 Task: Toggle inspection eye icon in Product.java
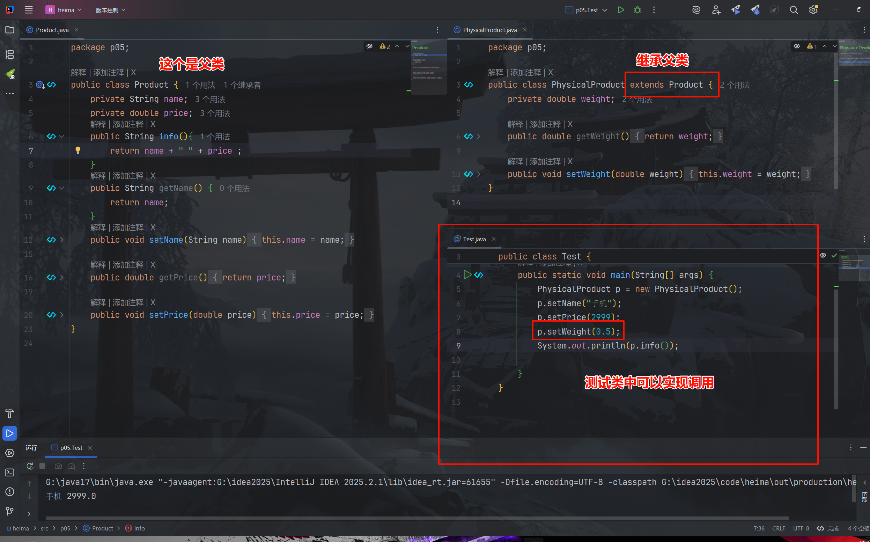coord(369,46)
